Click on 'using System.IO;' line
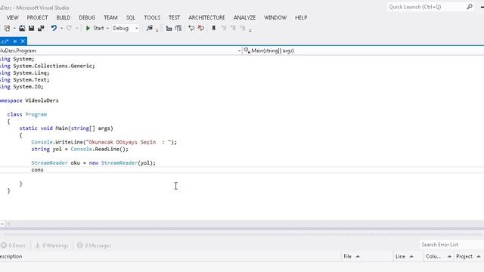 [22, 87]
